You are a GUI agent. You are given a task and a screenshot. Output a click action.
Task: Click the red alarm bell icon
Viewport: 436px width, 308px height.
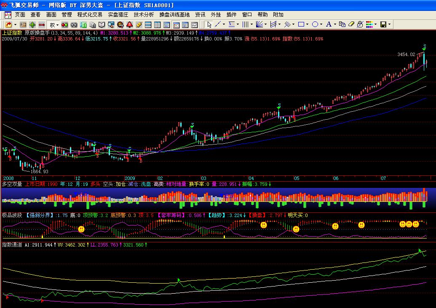coord(130,25)
